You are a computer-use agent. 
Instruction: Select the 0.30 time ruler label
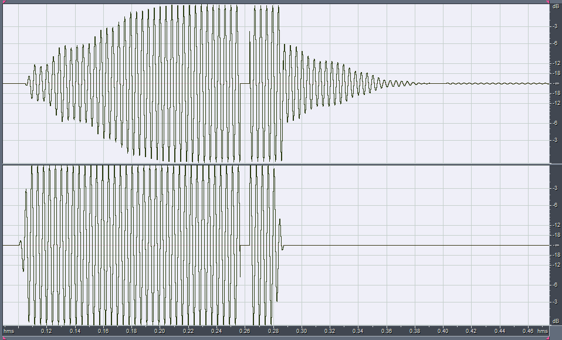click(x=302, y=331)
